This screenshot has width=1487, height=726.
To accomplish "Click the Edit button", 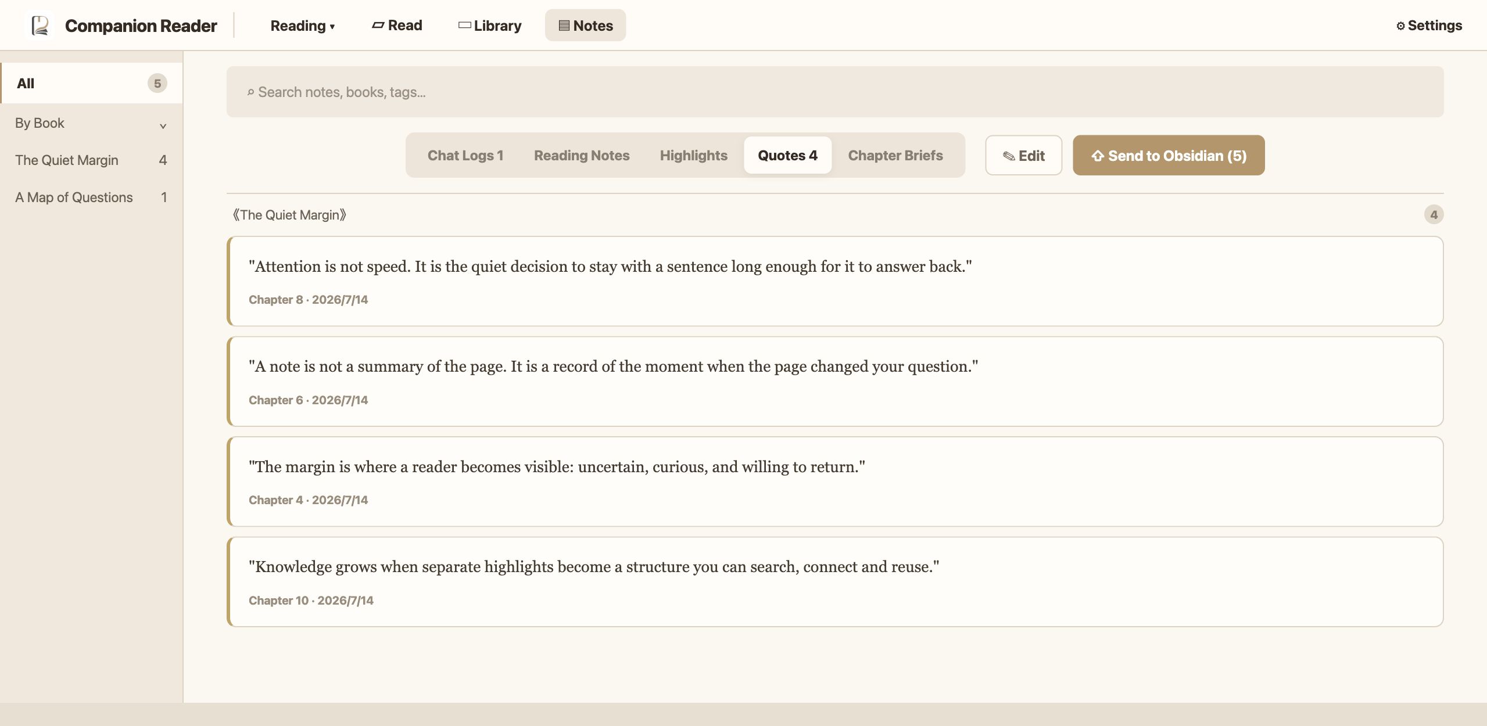I will pos(1023,156).
